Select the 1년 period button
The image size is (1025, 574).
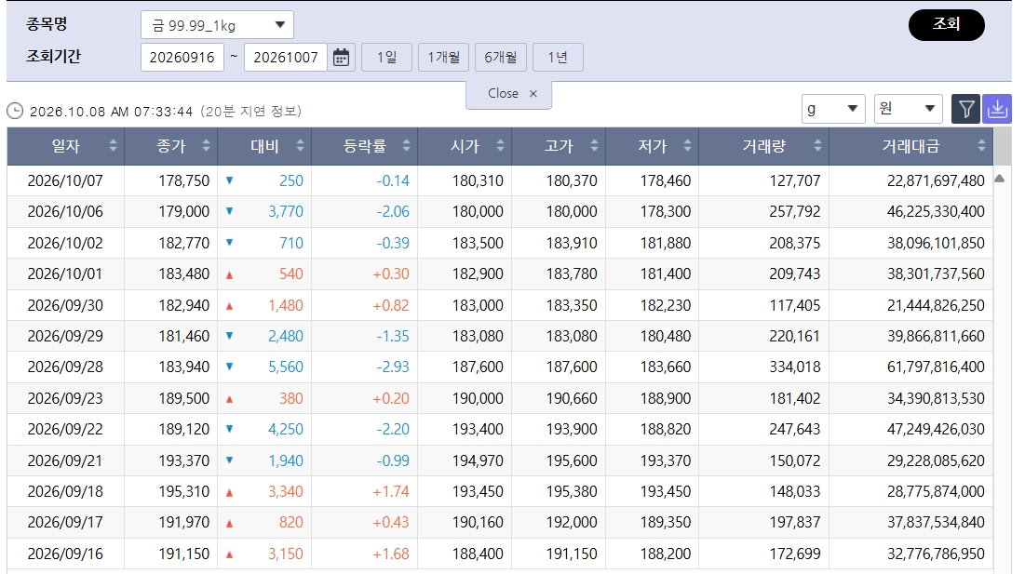point(558,58)
